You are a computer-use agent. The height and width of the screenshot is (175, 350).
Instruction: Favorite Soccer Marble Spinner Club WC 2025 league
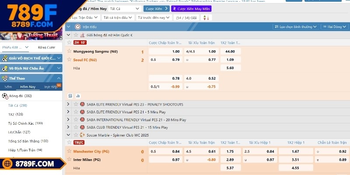76,135
